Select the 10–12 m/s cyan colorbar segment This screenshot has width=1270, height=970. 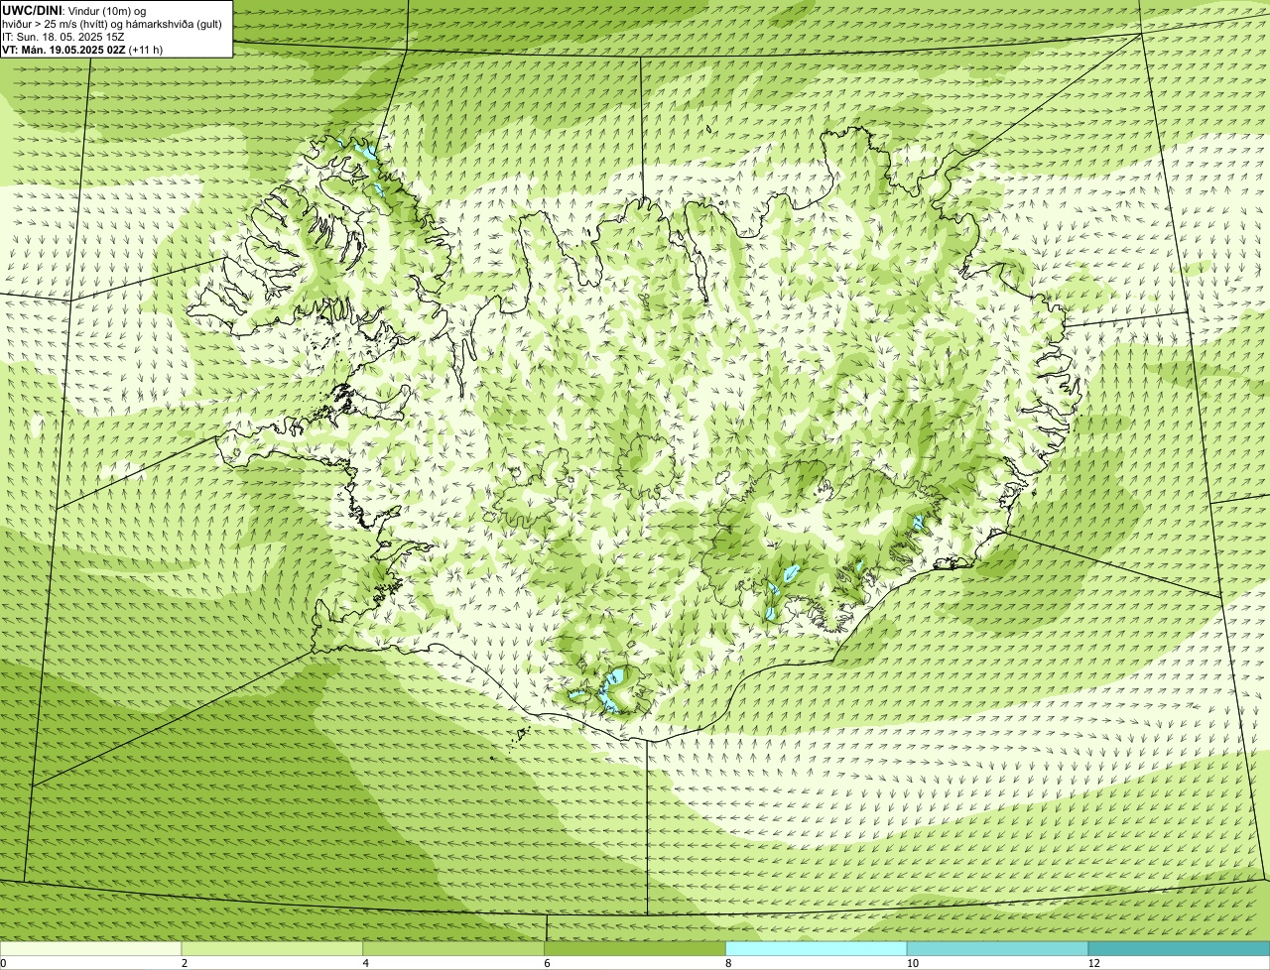(x=998, y=949)
